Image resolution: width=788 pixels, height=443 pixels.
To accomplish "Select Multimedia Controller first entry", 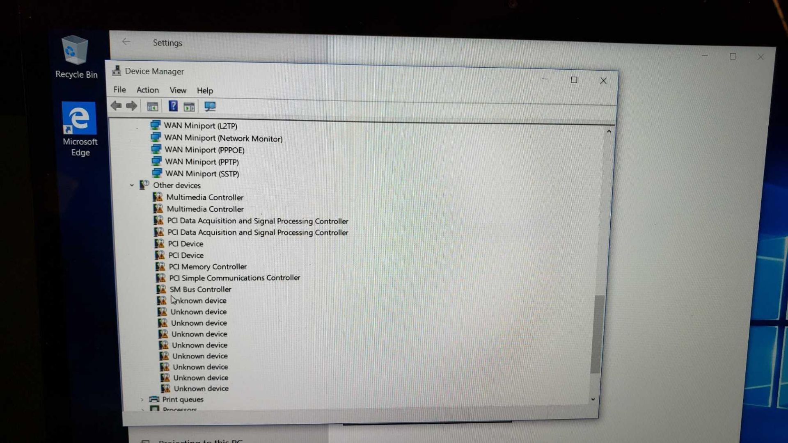I will (x=205, y=197).
